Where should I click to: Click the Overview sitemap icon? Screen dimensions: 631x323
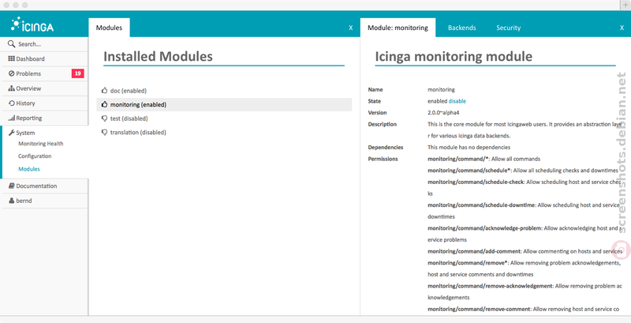tap(11, 88)
